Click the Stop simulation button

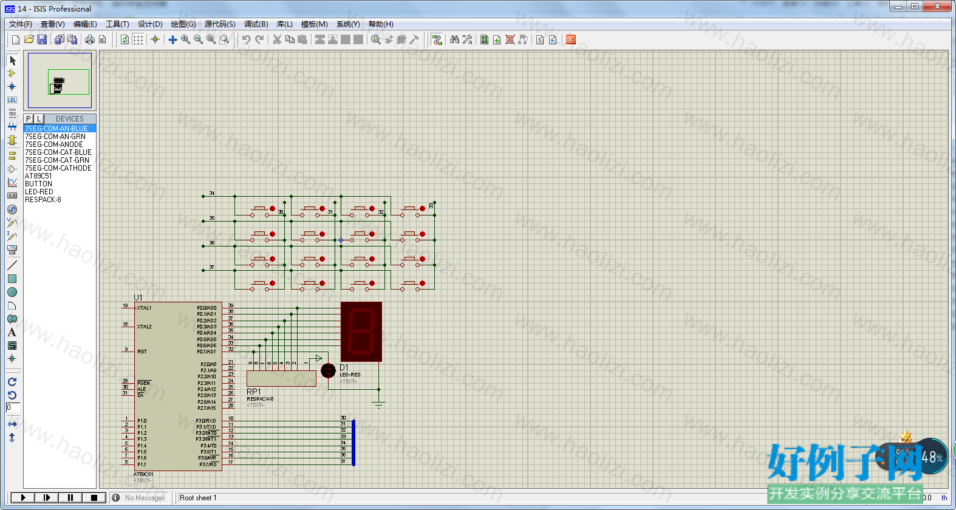pyautogui.click(x=94, y=498)
